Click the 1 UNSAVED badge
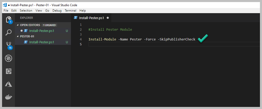Viewport: 262px width, 109px height. pos(49,25)
